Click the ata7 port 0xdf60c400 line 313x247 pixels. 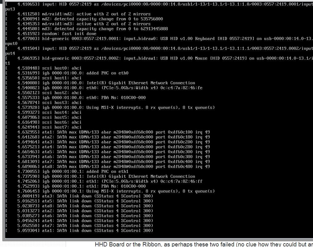coord(108,162)
